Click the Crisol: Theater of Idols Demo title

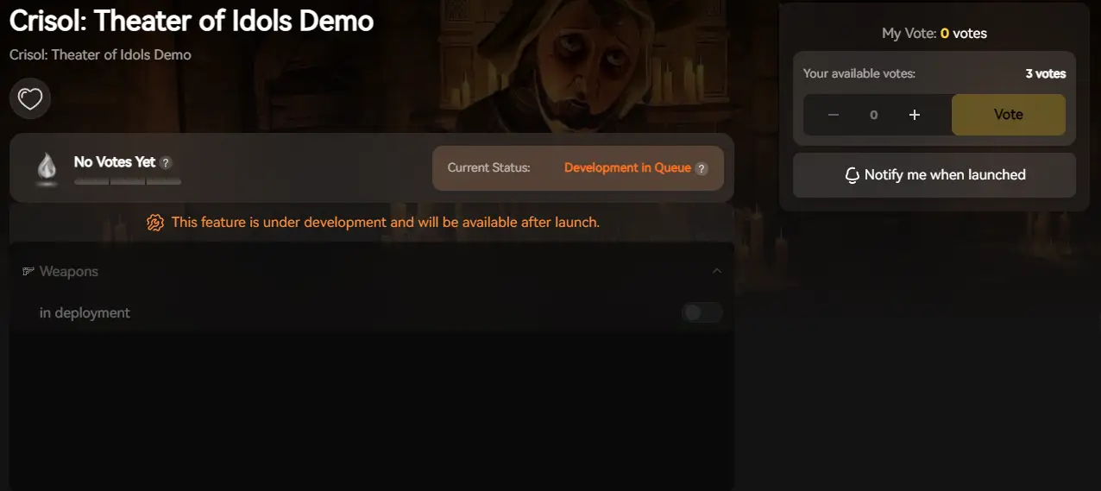coord(192,21)
